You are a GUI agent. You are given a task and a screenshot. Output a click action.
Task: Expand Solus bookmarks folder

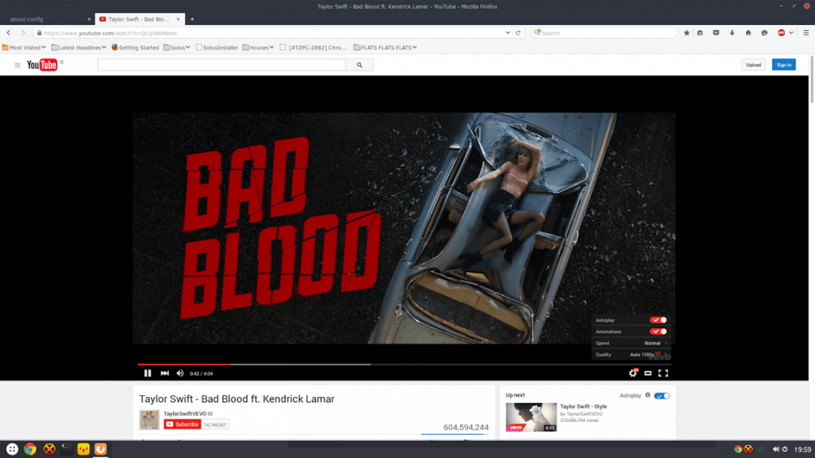tap(177, 47)
